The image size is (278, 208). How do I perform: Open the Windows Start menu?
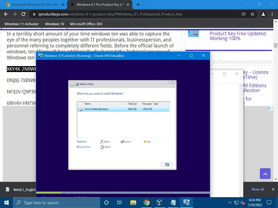(x=7, y=203)
